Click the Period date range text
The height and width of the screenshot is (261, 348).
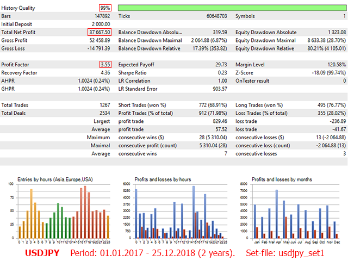pyautogui.click(x=153, y=253)
